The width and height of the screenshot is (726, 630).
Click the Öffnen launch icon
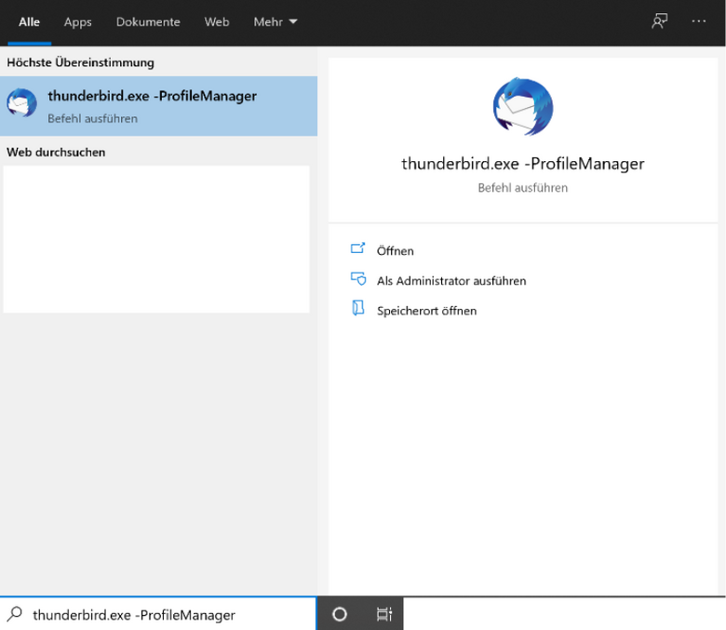tap(357, 248)
